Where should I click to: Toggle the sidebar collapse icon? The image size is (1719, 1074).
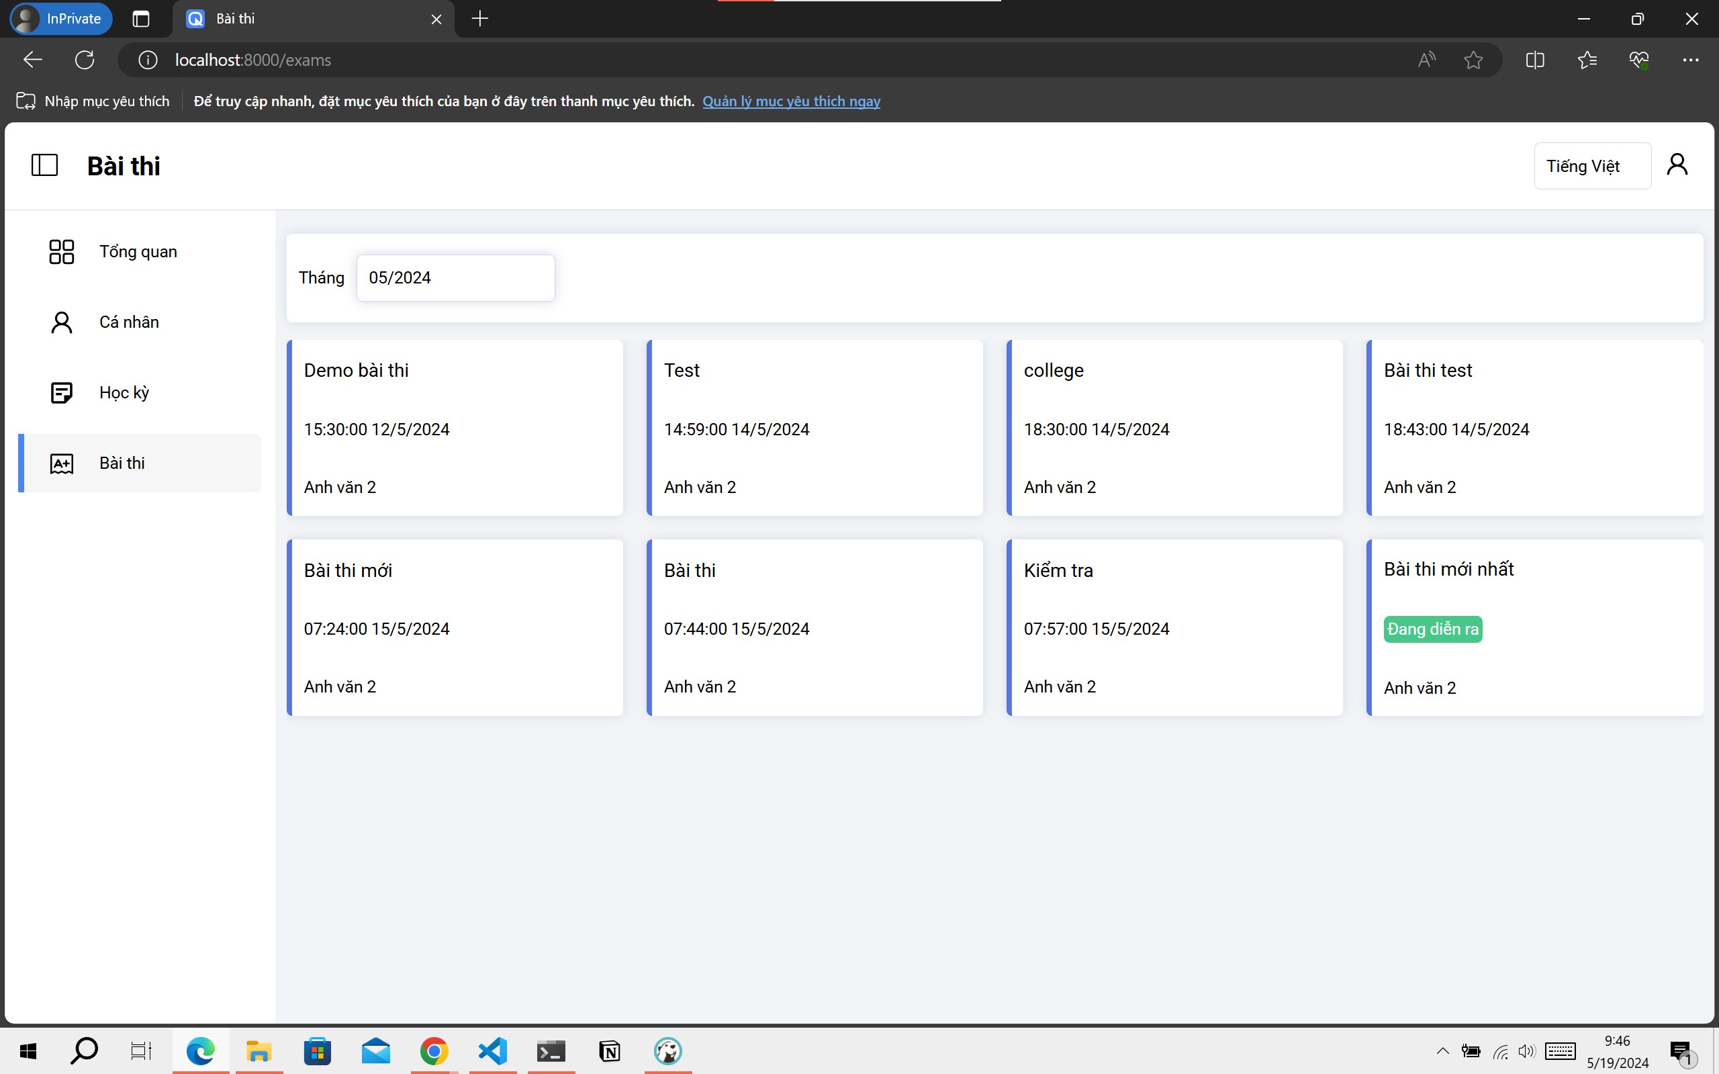pos(44,165)
